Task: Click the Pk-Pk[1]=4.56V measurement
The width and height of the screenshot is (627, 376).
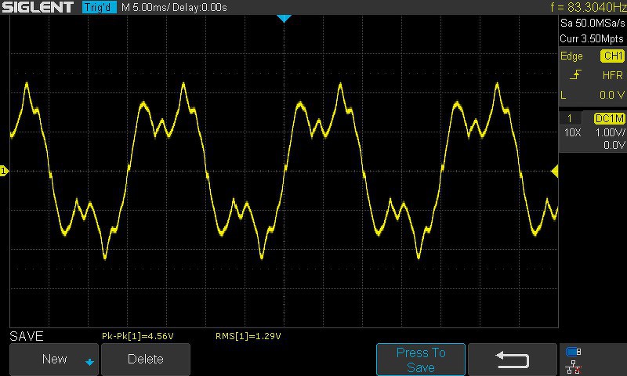Action: (x=138, y=336)
